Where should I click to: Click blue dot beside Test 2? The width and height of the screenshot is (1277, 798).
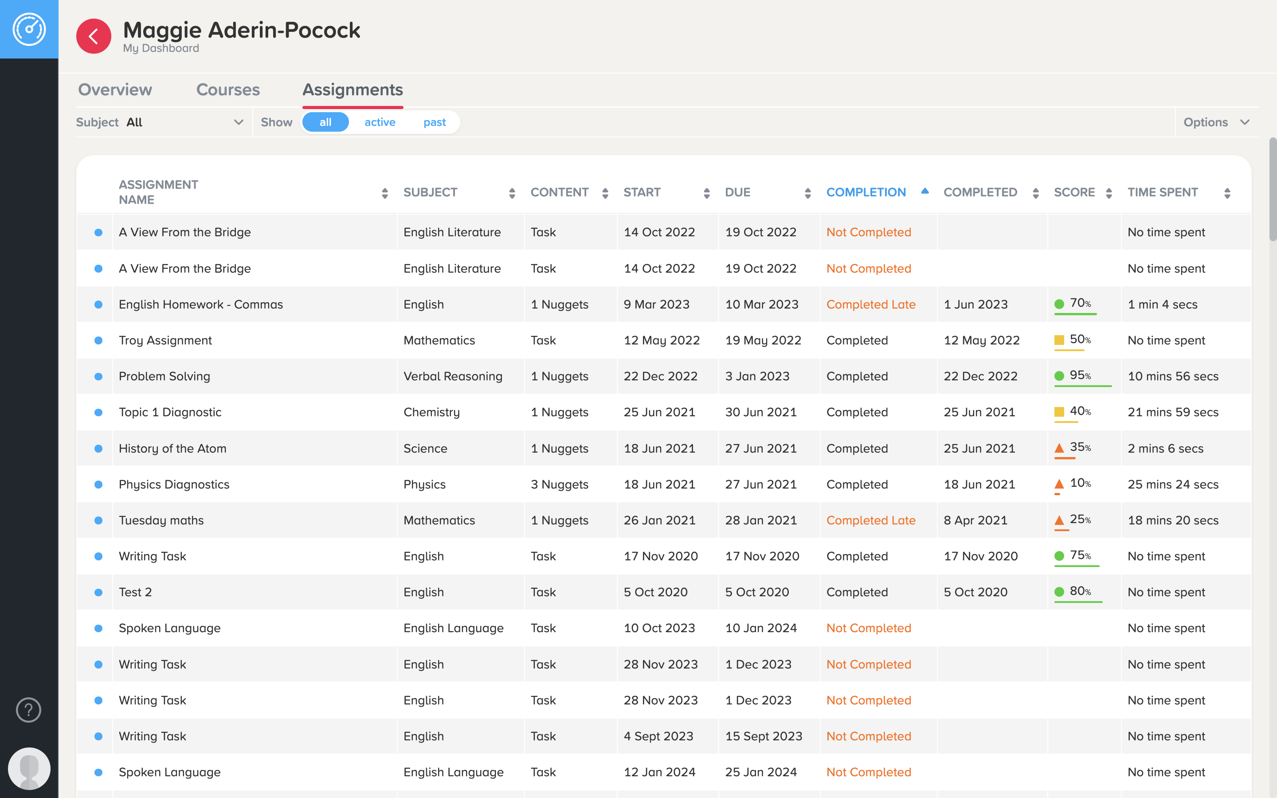[x=98, y=592]
